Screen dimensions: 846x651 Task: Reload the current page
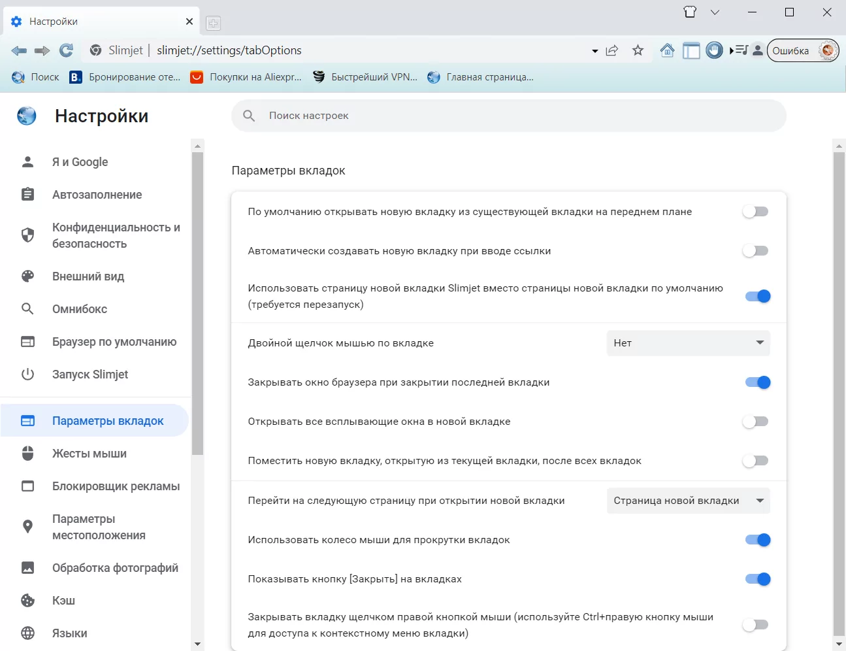pos(66,50)
